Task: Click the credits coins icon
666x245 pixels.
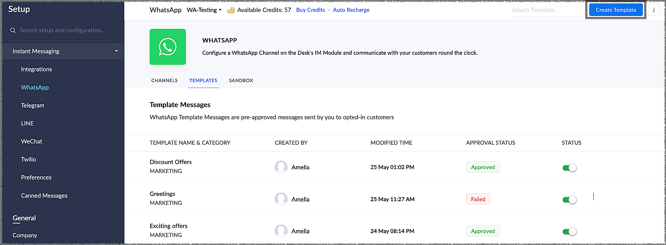Action: pos(231,10)
